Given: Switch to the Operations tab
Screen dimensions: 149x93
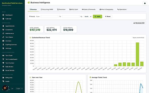Looking at the screenshot, I should click(x=122, y=9).
